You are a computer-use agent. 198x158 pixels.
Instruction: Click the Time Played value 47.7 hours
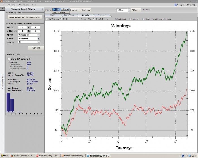tap(32, 82)
